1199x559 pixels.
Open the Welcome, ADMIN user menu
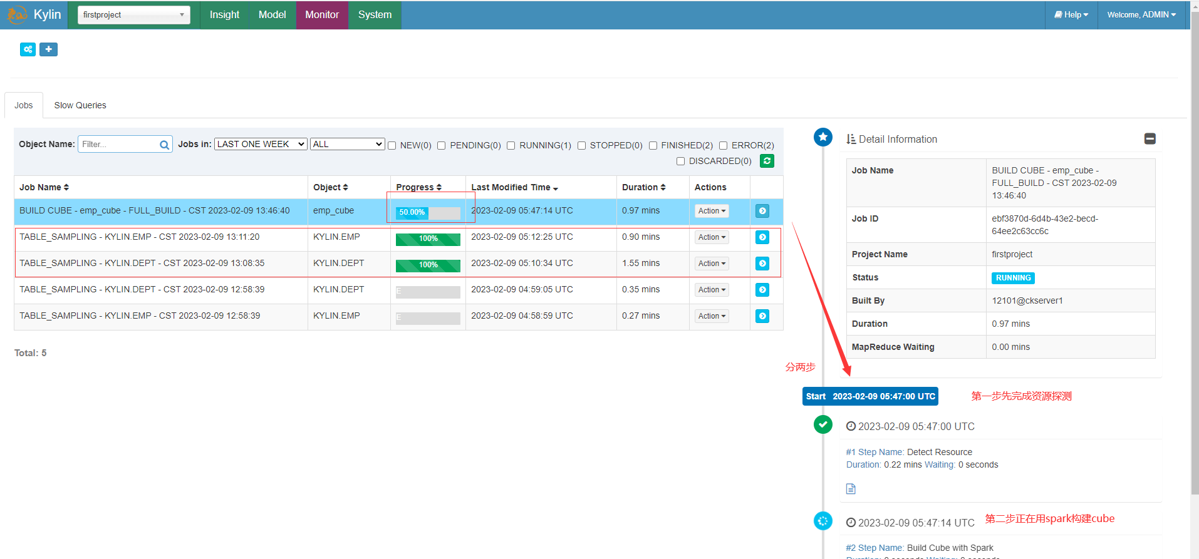[x=1141, y=14]
